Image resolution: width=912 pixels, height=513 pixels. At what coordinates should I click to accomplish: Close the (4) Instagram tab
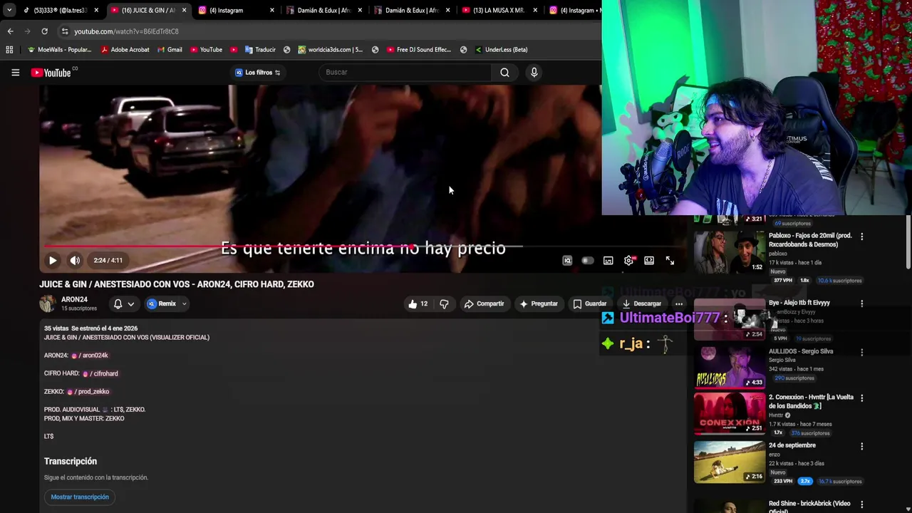272,10
